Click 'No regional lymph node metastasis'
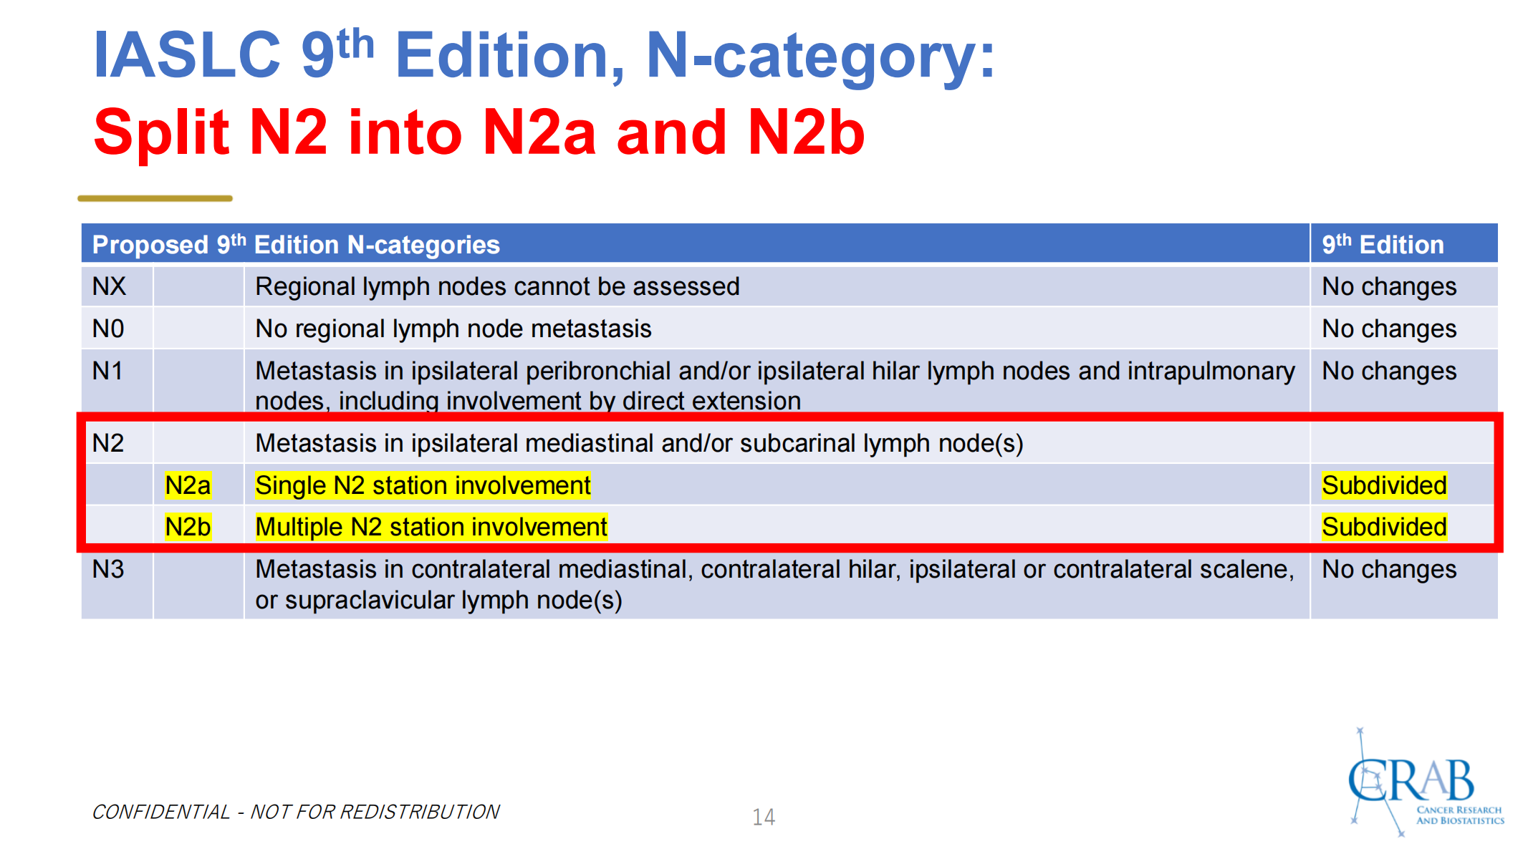The width and height of the screenshot is (1528, 859). point(453,329)
